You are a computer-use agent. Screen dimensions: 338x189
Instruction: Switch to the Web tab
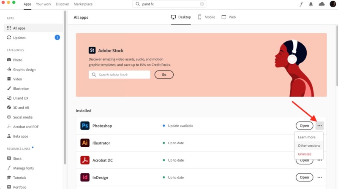229,17
